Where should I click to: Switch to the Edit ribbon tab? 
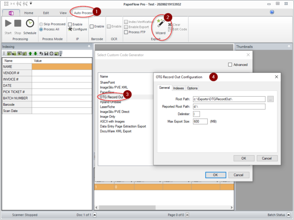point(46,13)
